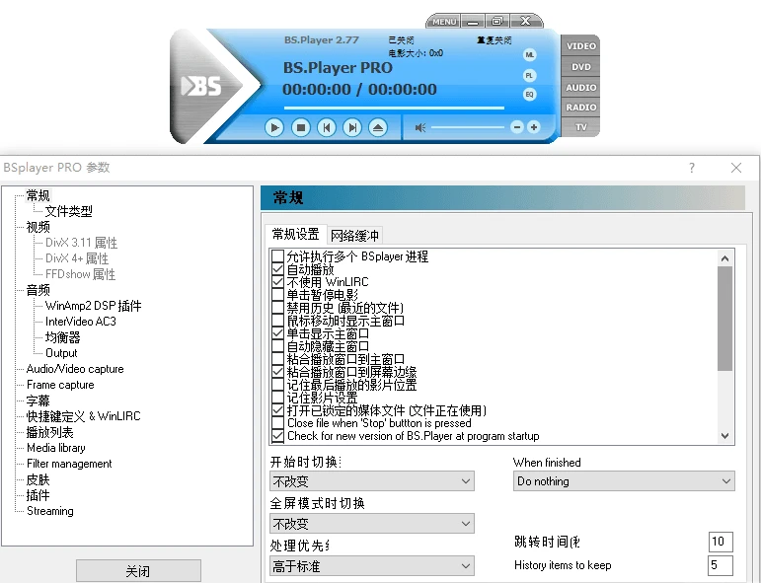Click the 关闭 button

pyautogui.click(x=138, y=571)
